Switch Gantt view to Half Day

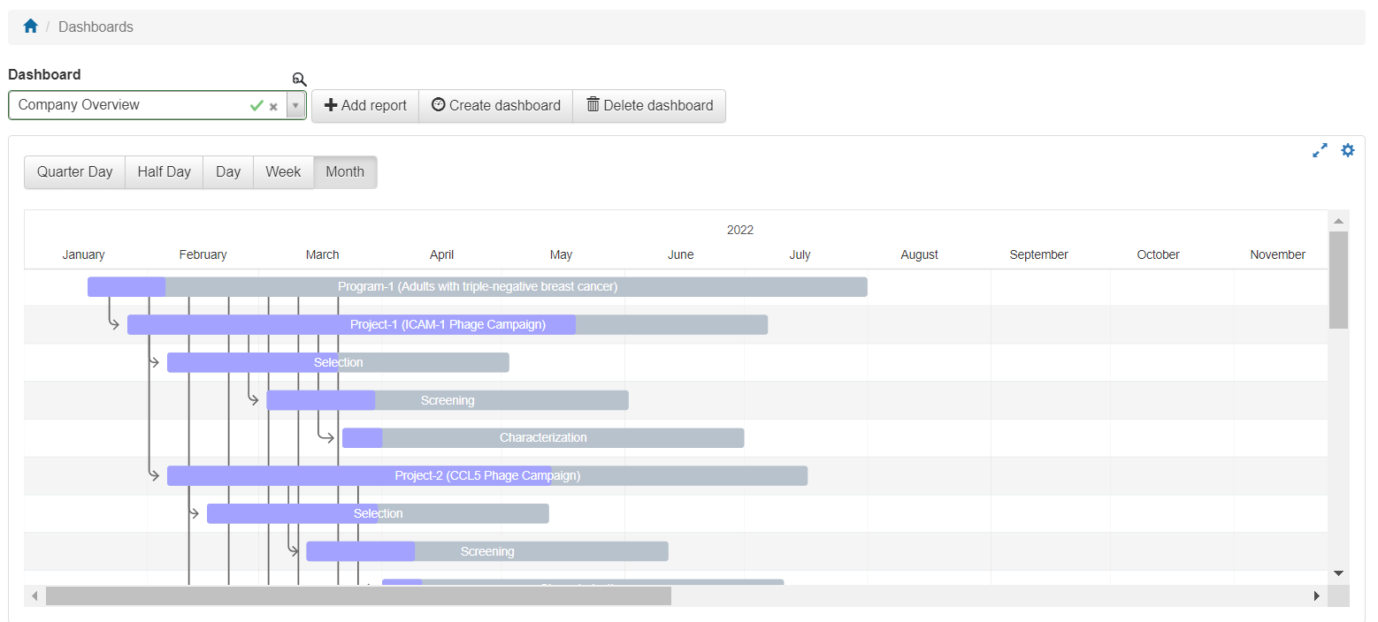(165, 172)
